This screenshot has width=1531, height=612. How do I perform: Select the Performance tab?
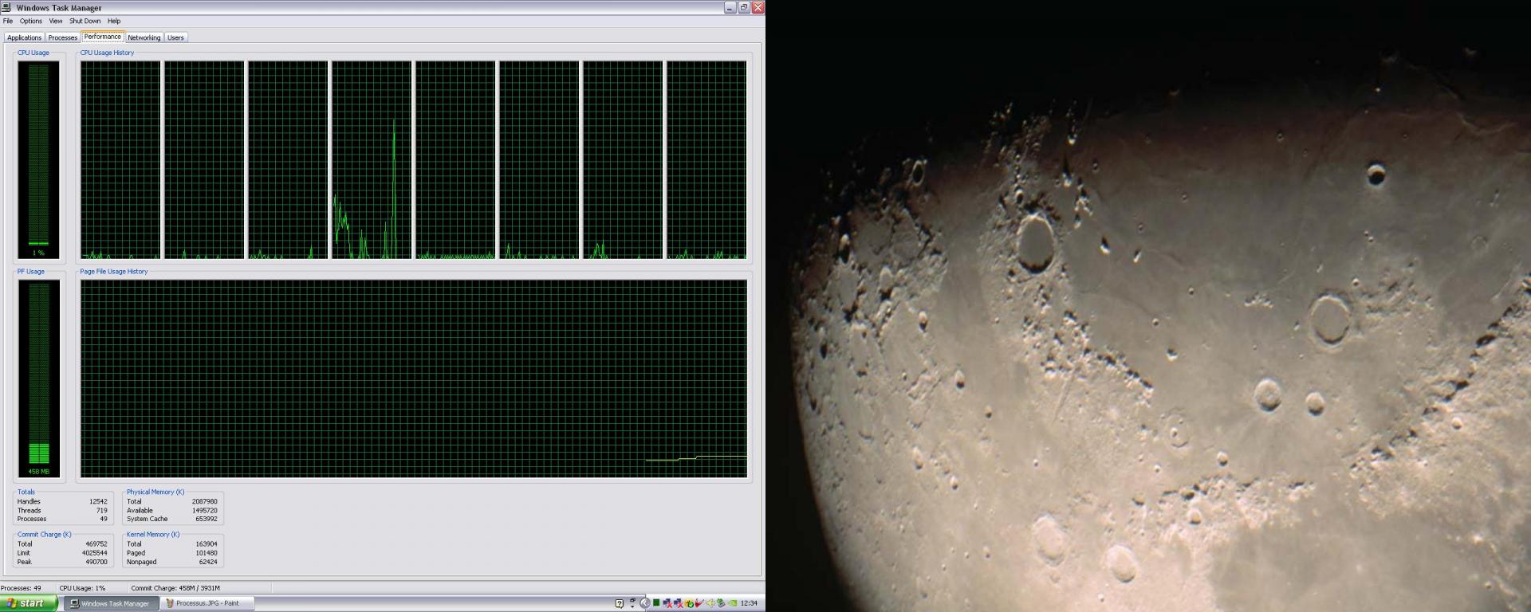tap(103, 37)
